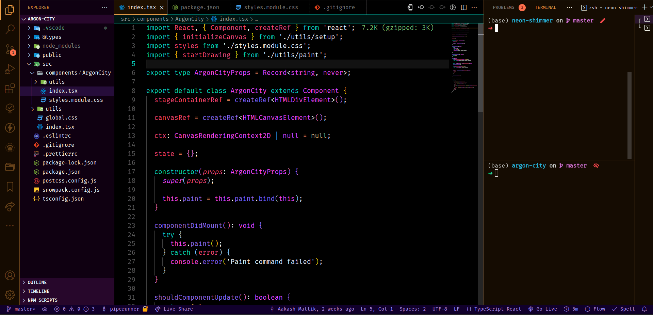Close the index.tsx tab
The height and width of the screenshot is (315, 653).
coord(162,7)
